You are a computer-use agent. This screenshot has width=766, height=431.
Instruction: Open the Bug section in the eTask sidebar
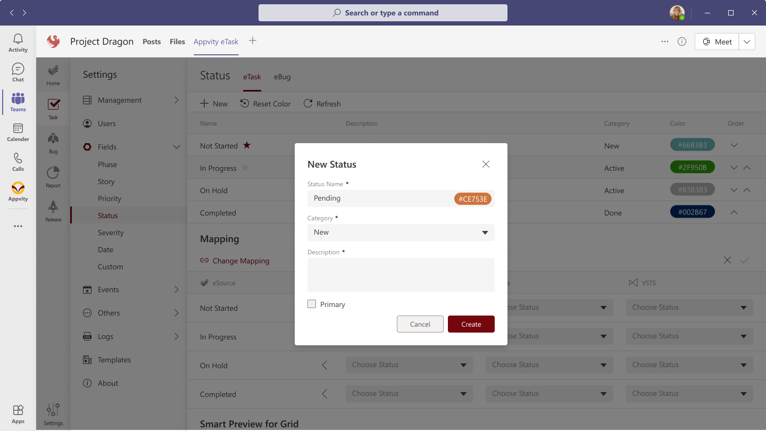53,142
